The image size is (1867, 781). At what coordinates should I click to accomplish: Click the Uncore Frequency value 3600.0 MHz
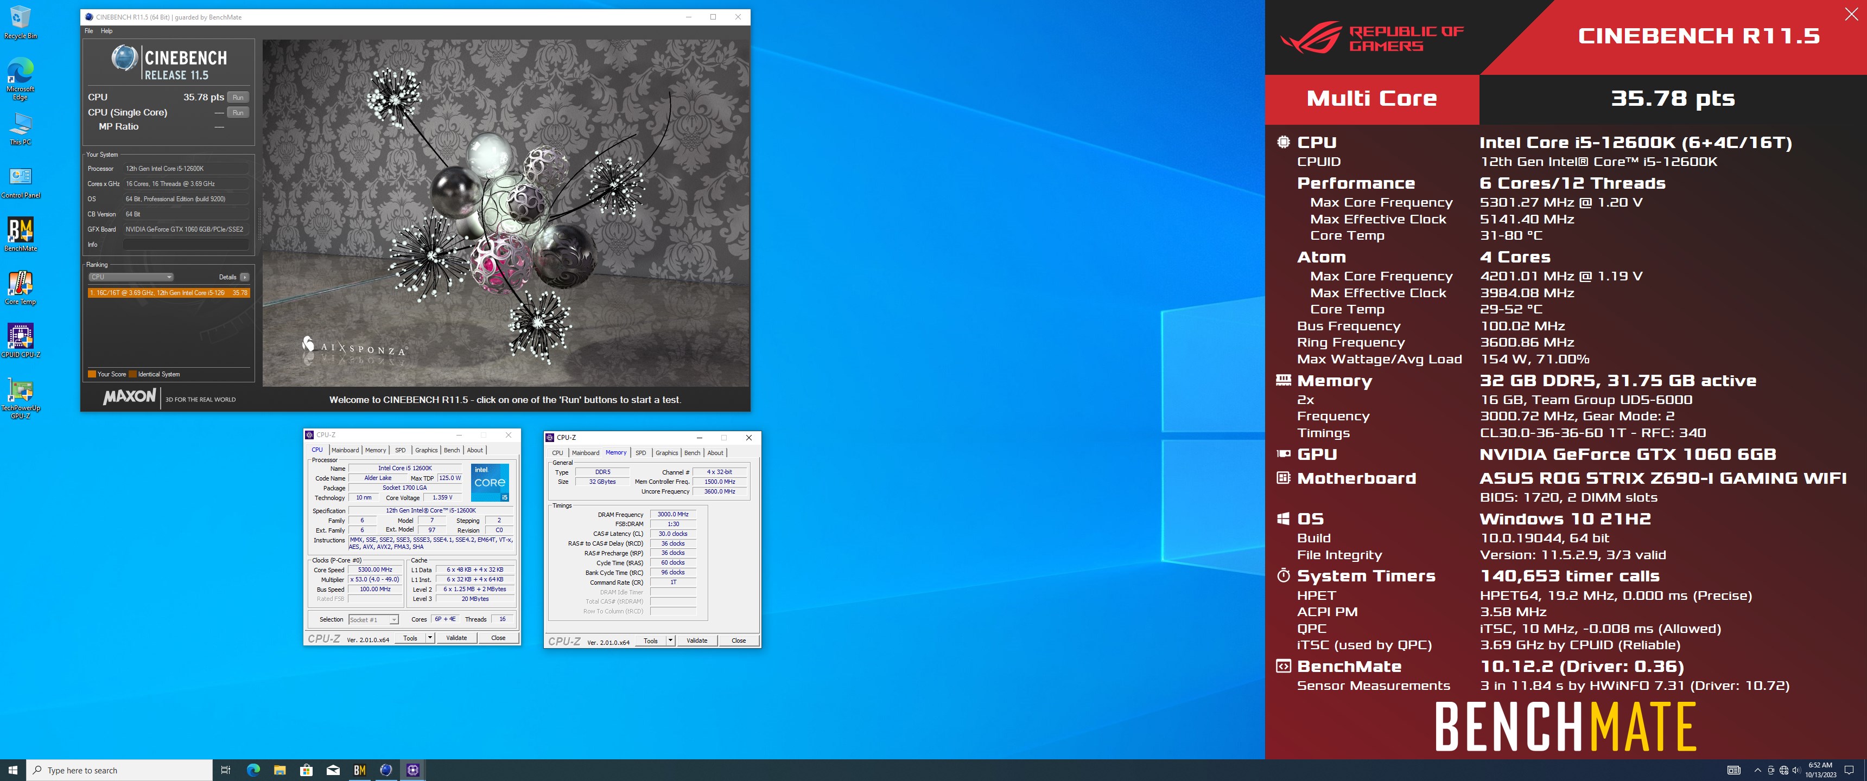tap(720, 492)
